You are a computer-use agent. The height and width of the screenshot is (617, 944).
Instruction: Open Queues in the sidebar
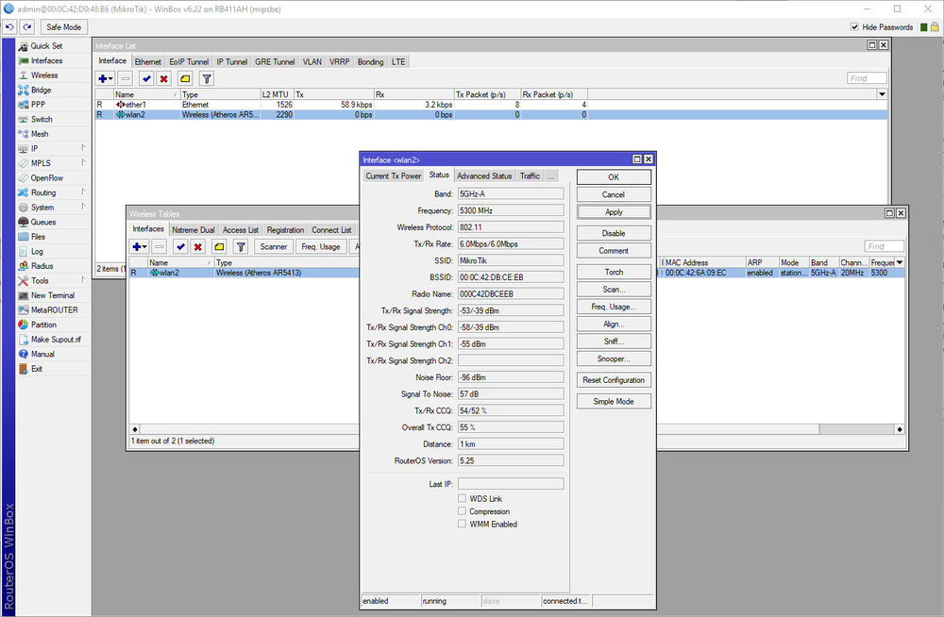tap(43, 222)
